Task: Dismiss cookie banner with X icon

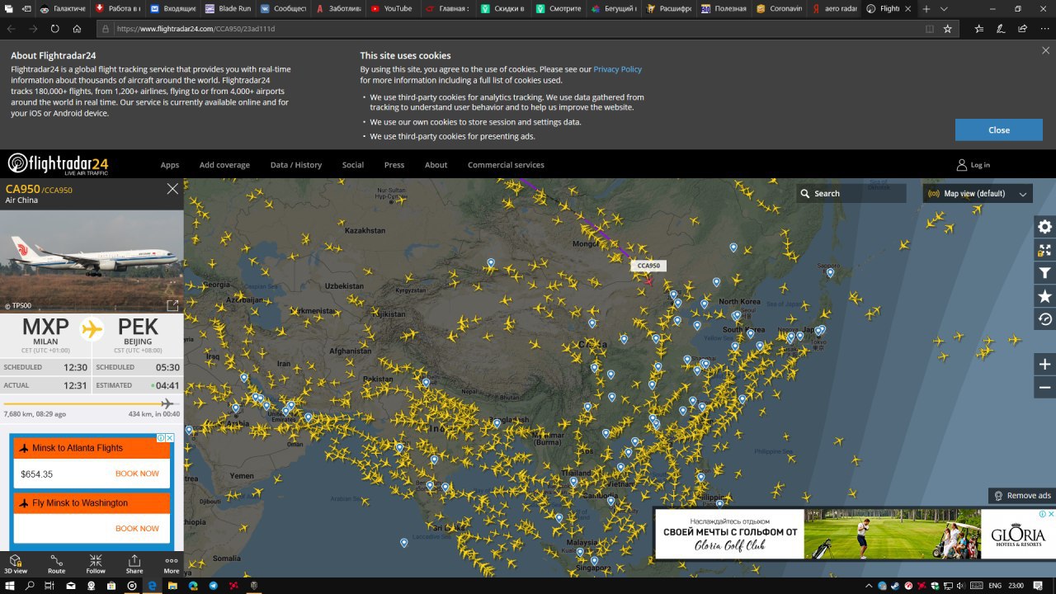Action: pos(1046,50)
